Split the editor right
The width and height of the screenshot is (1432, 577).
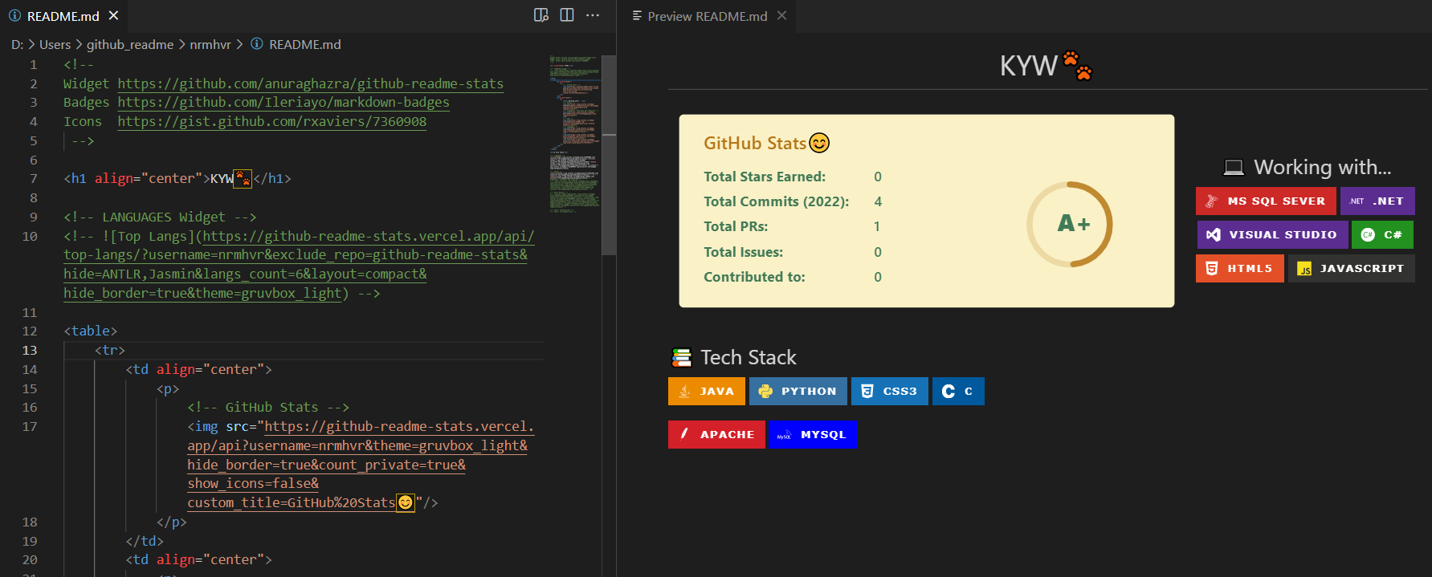pos(567,15)
